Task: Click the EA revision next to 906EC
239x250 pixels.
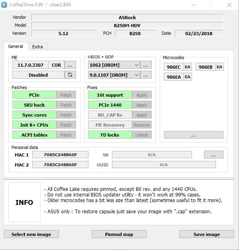Action: point(188,67)
